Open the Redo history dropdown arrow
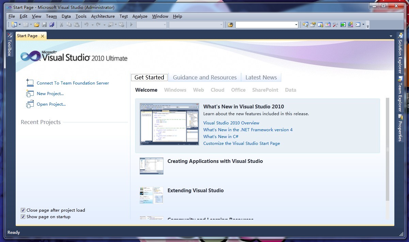Viewport: 409px width, 242px height. (104, 25)
